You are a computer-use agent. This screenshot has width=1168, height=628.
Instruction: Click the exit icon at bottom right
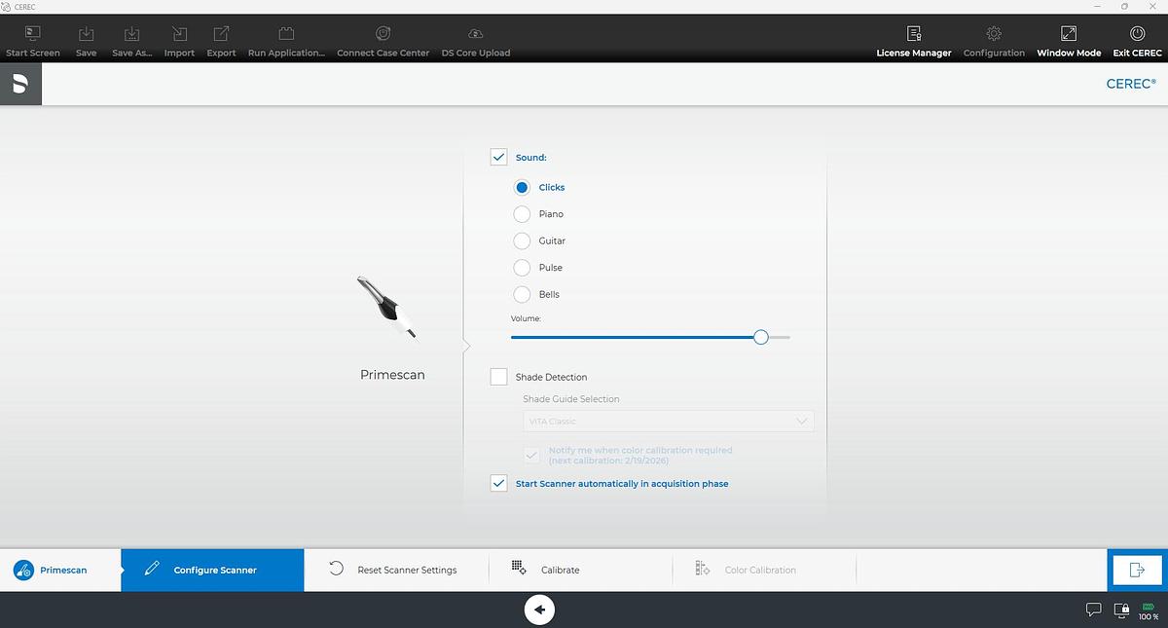pyautogui.click(x=1136, y=571)
